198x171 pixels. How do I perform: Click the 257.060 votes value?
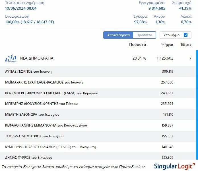click(167, 82)
